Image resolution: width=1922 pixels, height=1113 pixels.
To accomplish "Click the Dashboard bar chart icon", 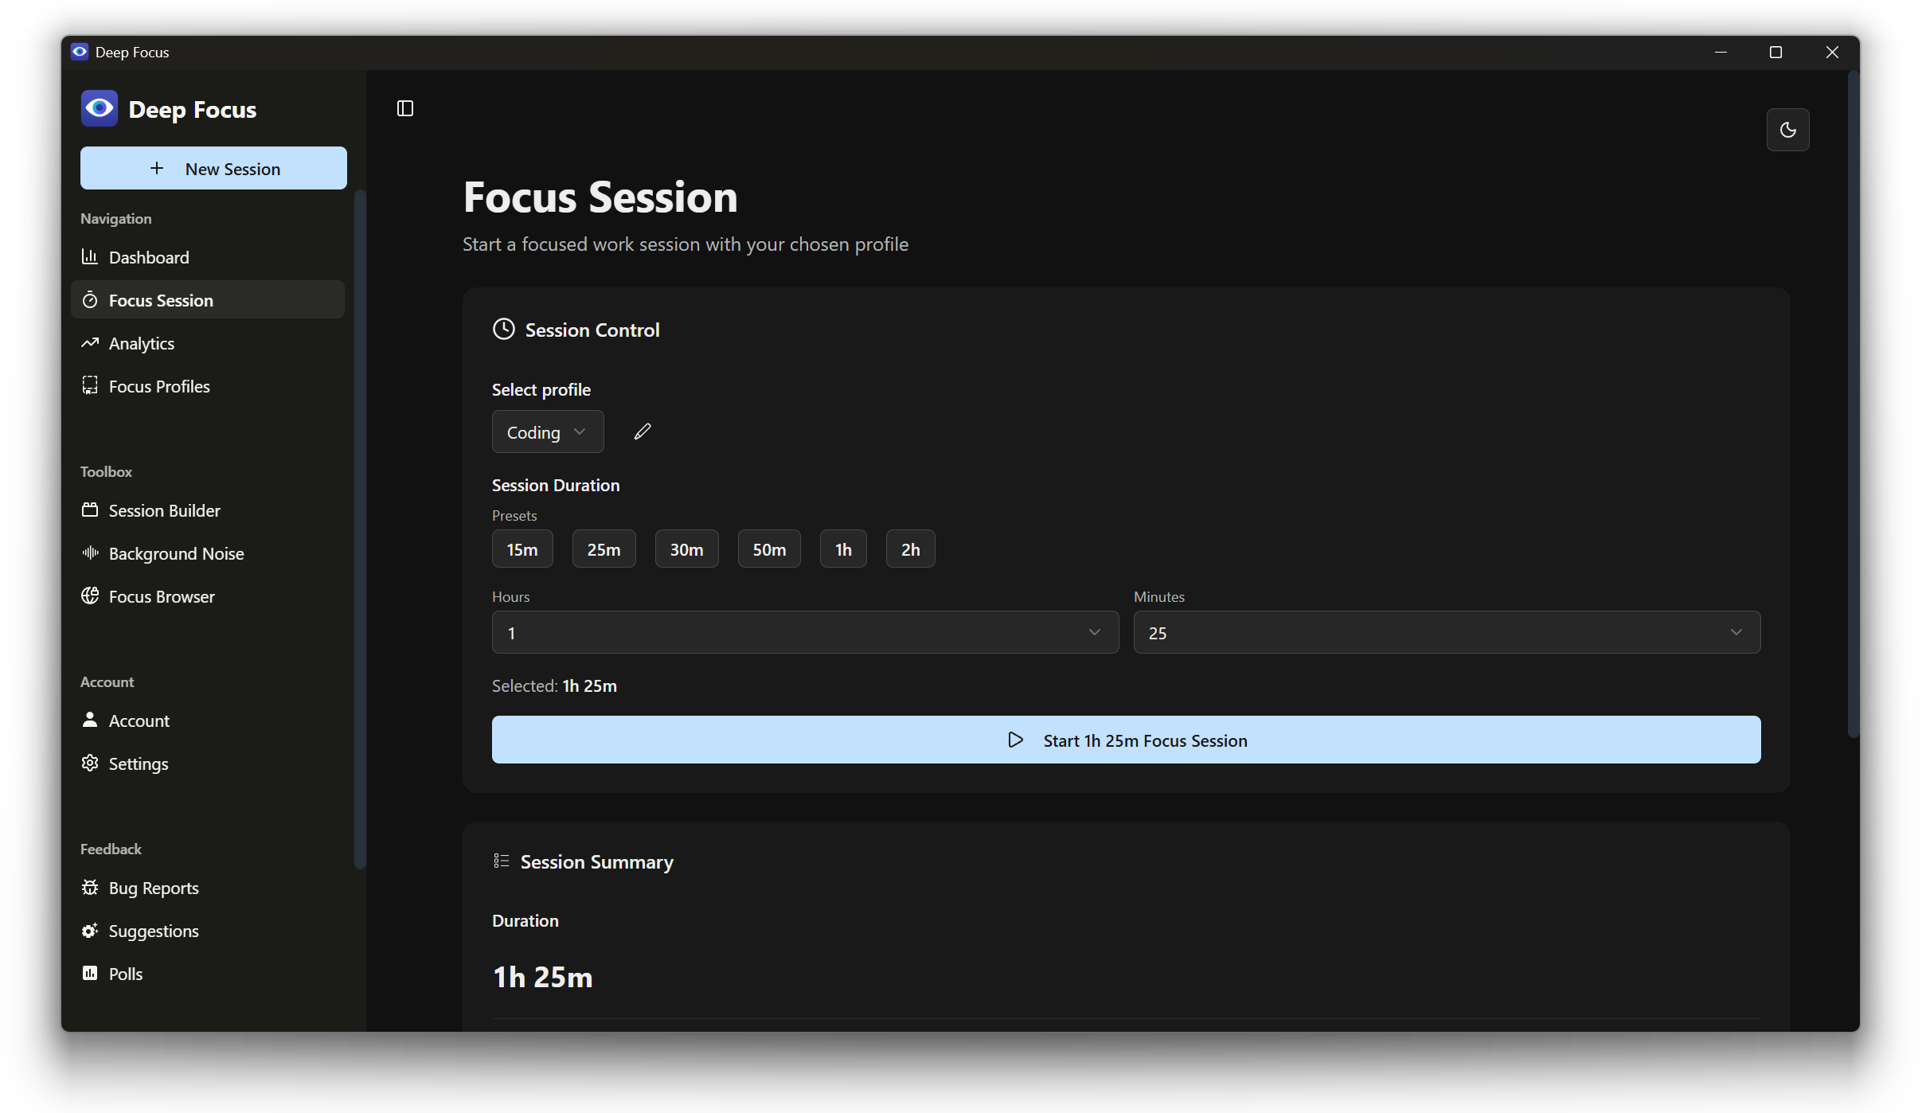I will tap(90, 257).
